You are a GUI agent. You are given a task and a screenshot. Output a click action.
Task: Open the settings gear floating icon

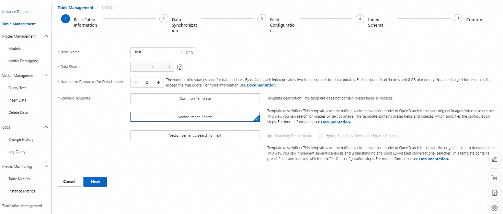(x=494, y=208)
